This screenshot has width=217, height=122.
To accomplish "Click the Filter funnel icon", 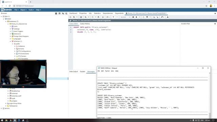I will (x=113, y=17).
